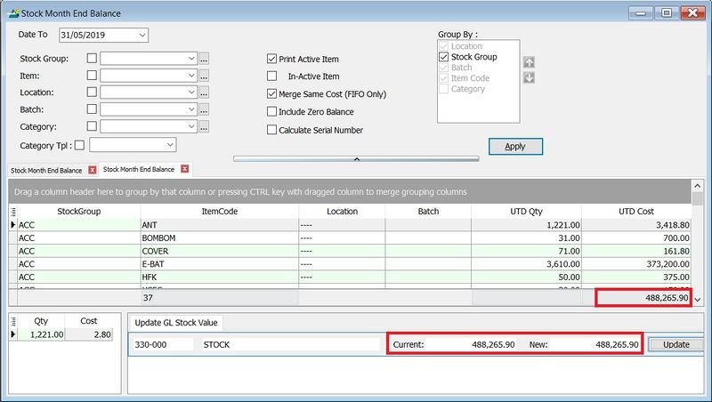The width and height of the screenshot is (712, 402).
Task: Enable the Include Zero Balance checkbox
Action: [x=272, y=112]
